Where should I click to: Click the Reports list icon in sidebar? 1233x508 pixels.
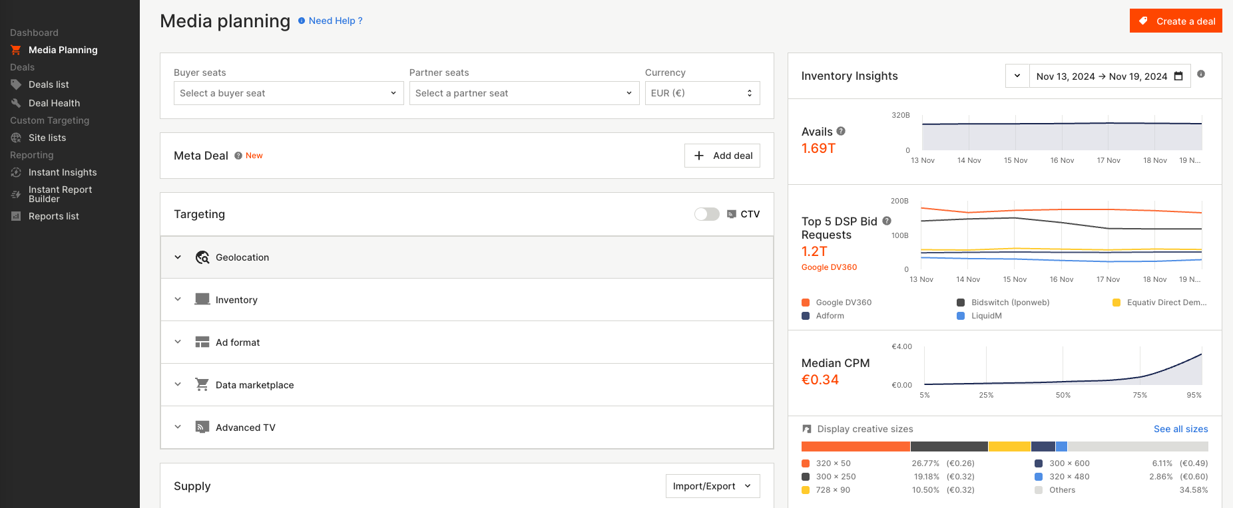[16, 216]
